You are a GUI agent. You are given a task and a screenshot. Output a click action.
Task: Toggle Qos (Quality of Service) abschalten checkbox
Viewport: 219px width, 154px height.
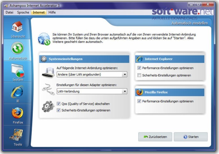tap(59, 104)
